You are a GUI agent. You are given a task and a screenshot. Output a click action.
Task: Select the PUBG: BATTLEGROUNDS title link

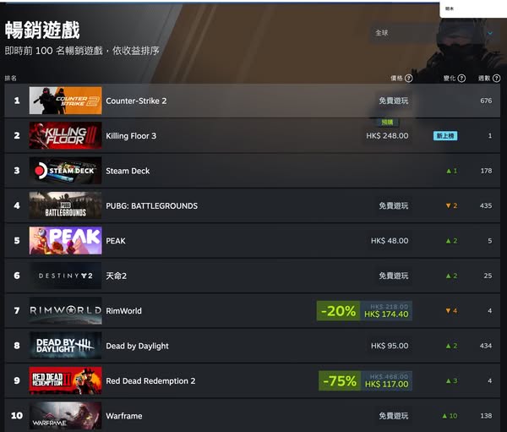pyautogui.click(x=151, y=205)
